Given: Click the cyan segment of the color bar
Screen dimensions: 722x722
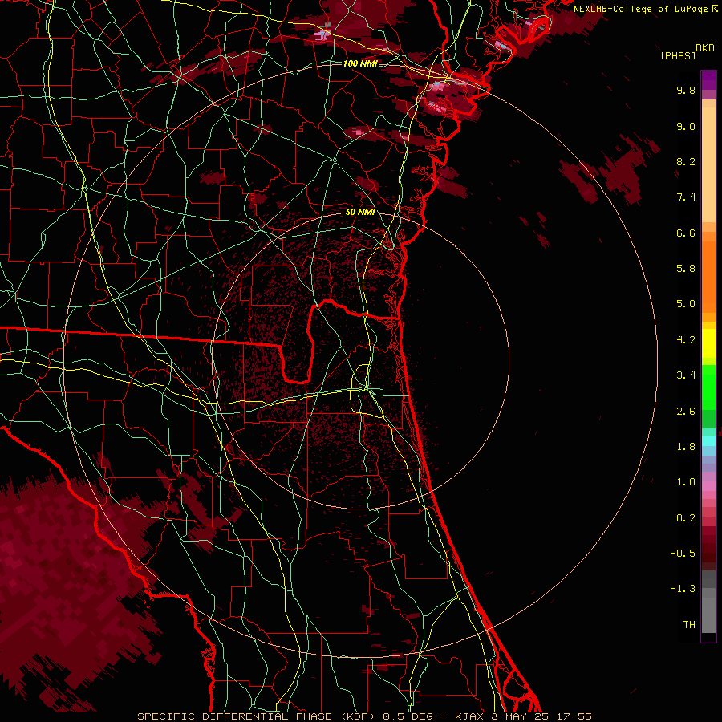Looking at the screenshot, I should [x=708, y=441].
